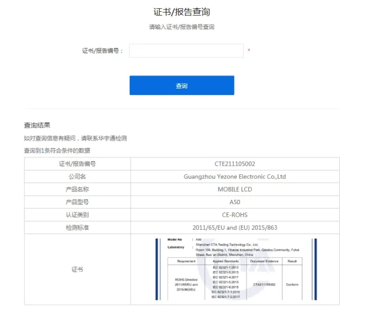Click the 产品名称 row label
Screen dimensions: 374x316
(77, 189)
